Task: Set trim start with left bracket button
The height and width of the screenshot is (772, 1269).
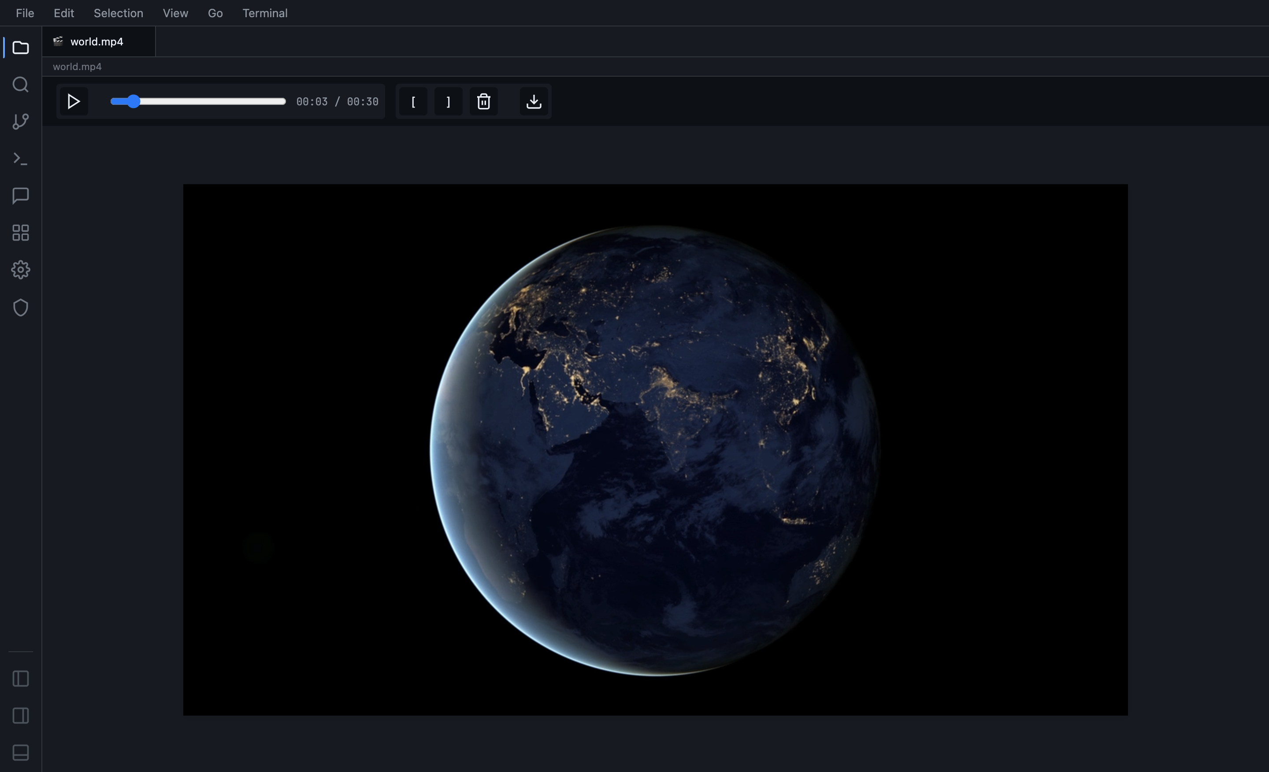Action: click(413, 101)
